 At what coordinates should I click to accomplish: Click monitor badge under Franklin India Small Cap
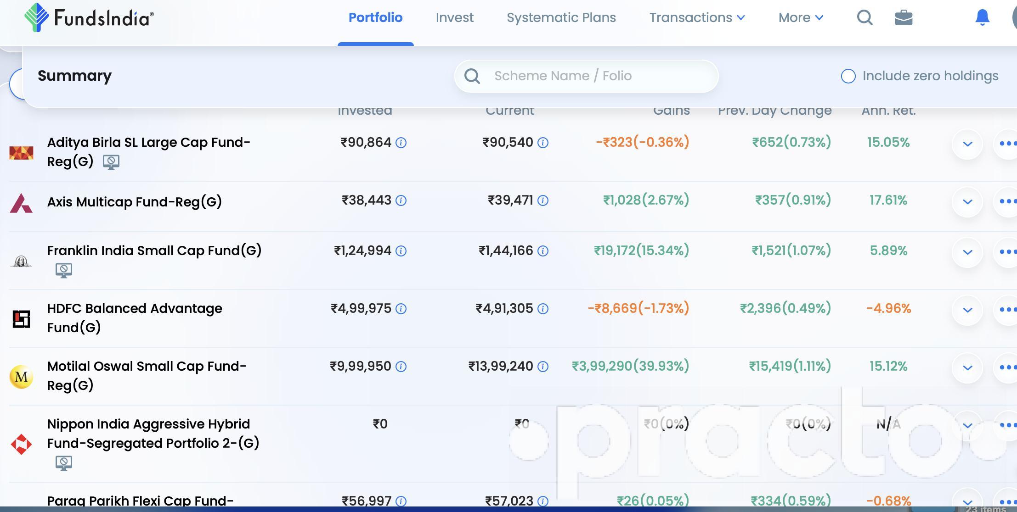tap(64, 270)
